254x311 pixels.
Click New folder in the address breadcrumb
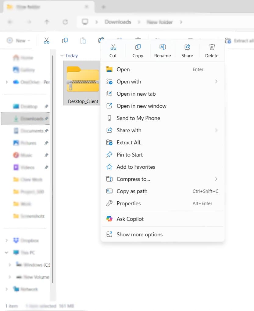160,22
